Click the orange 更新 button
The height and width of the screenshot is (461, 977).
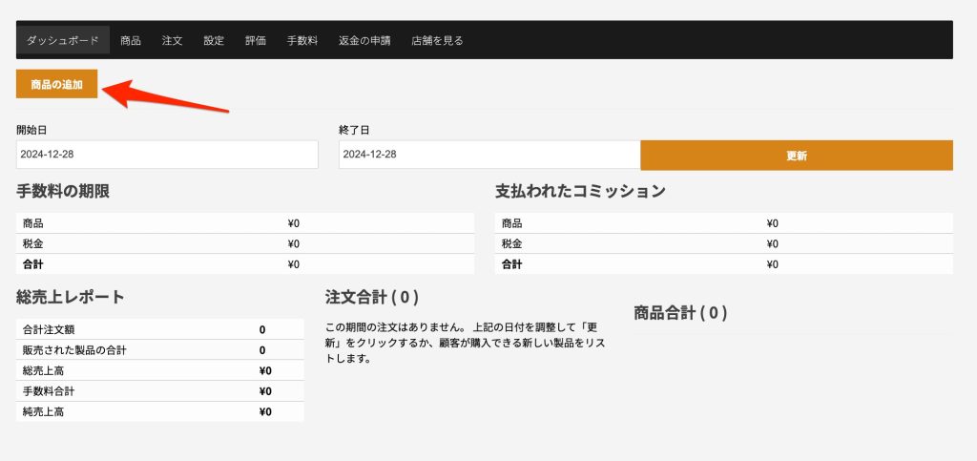point(796,156)
